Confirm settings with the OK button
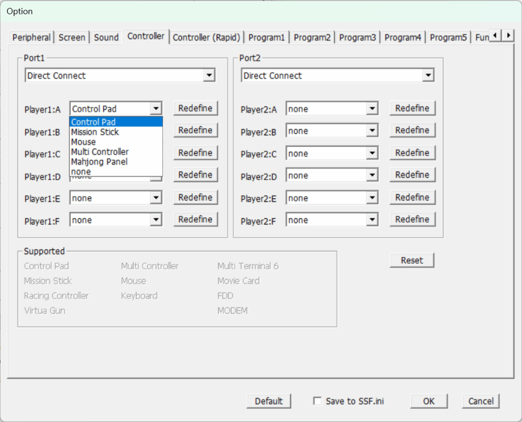The width and height of the screenshot is (522, 422). pos(429,401)
